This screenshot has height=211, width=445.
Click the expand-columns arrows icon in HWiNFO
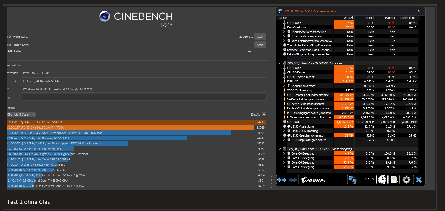[282, 180]
